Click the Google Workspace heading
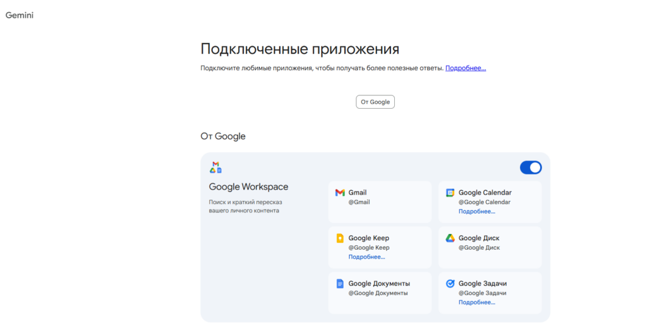 coord(248,187)
